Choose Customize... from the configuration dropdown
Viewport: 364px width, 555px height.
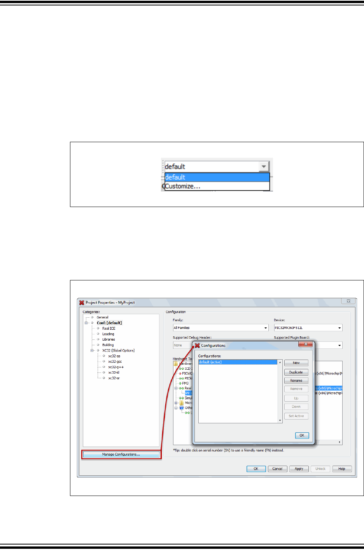pos(217,186)
